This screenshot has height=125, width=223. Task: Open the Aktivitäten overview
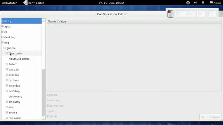coord(10,3)
